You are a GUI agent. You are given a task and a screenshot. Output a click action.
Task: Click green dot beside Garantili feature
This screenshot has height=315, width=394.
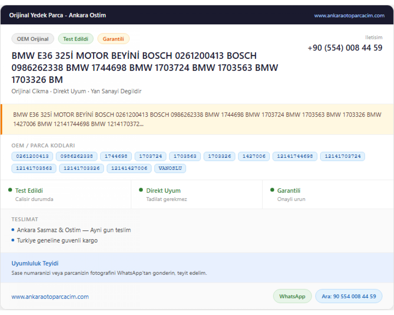[272, 190]
